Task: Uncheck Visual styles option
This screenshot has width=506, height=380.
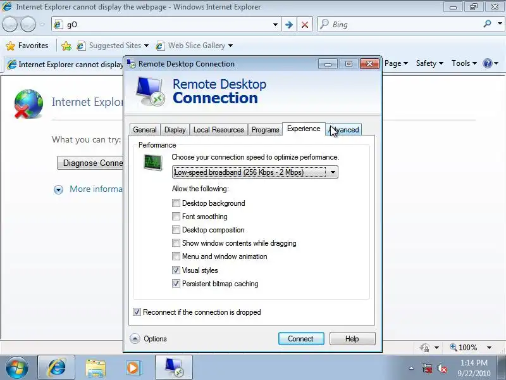Action: [x=176, y=270]
